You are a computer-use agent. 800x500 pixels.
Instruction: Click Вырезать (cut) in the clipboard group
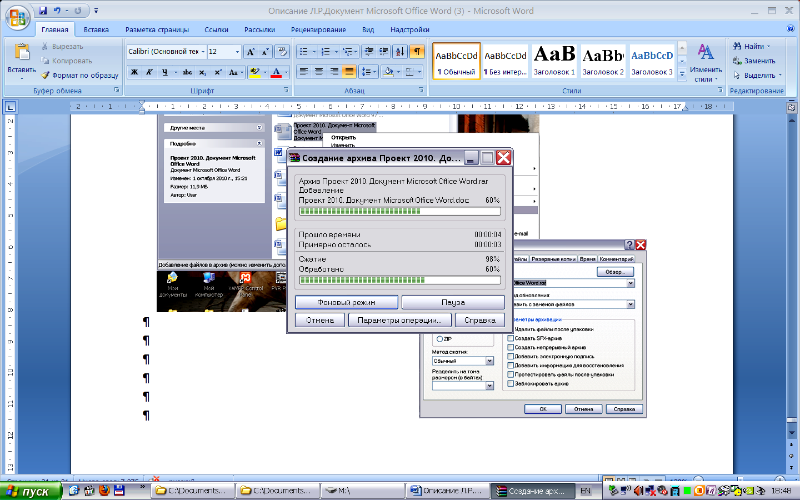62,47
